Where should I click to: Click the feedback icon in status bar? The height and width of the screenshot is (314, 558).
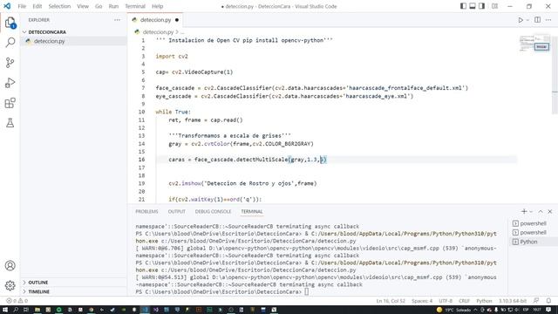click(x=536, y=301)
